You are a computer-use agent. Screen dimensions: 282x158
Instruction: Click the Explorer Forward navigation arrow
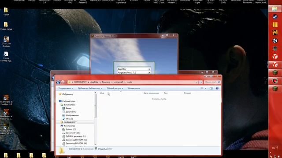(63, 82)
